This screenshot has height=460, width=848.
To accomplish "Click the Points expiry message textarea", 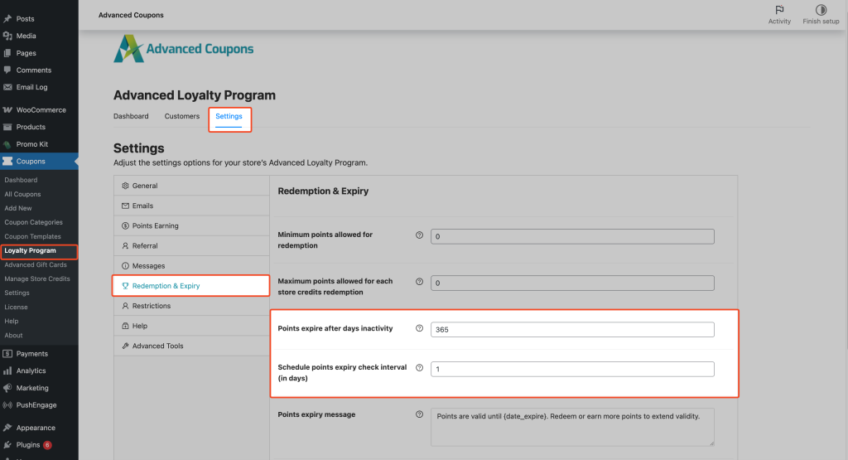I will [x=572, y=427].
